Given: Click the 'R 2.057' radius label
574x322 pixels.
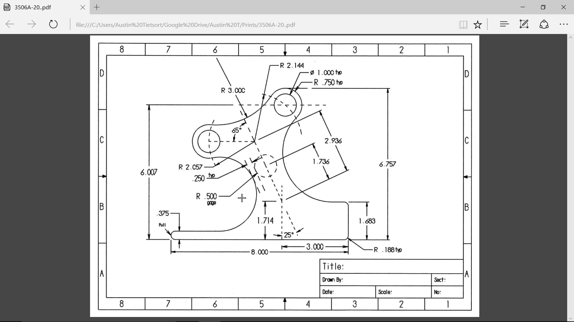Looking at the screenshot, I should 190,167.
